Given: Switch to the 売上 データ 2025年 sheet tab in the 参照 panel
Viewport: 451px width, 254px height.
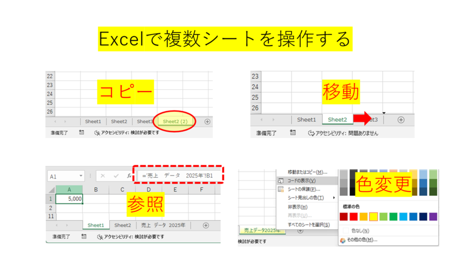Looking at the screenshot, I should point(163,225).
